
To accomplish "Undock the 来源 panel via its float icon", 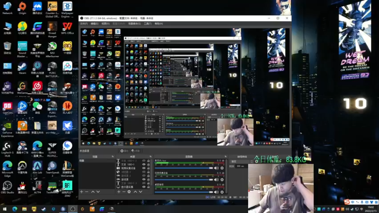I will 150,157.
